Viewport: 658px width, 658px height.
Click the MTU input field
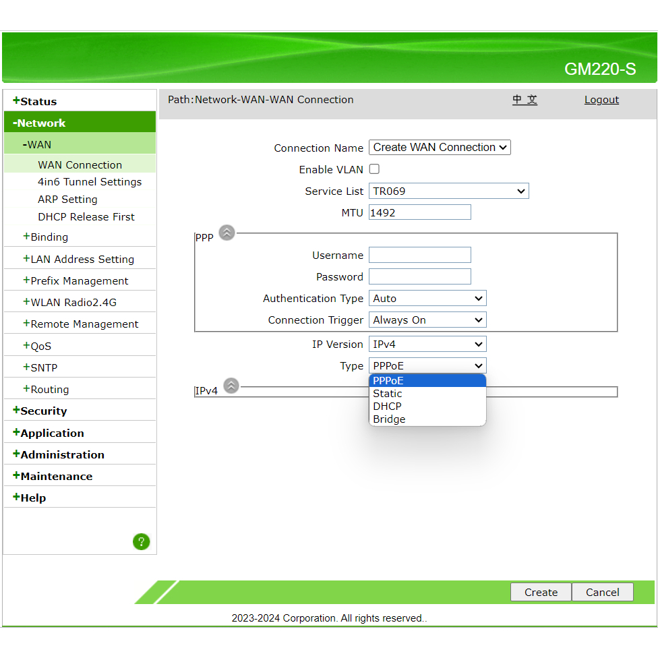tap(419, 212)
